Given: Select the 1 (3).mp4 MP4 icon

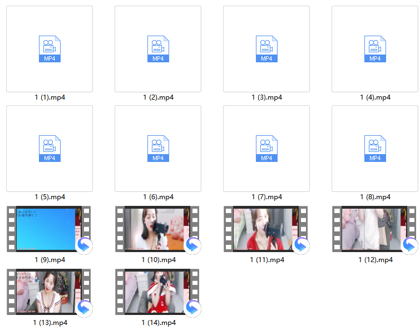Looking at the screenshot, I should [266, 49].
